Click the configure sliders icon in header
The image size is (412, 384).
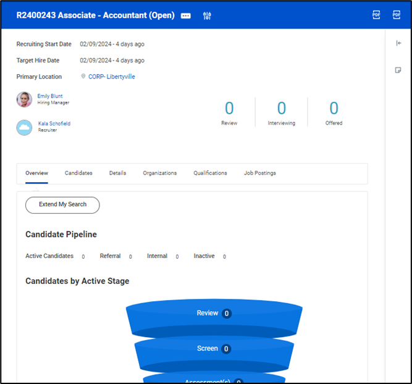pyautogui.click(x=207, y=15)
